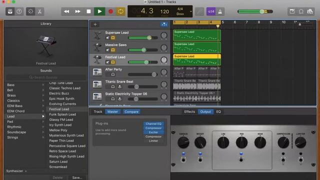Solo the After Party track headphones
The image size is (320, 180).
coord(113,74)
